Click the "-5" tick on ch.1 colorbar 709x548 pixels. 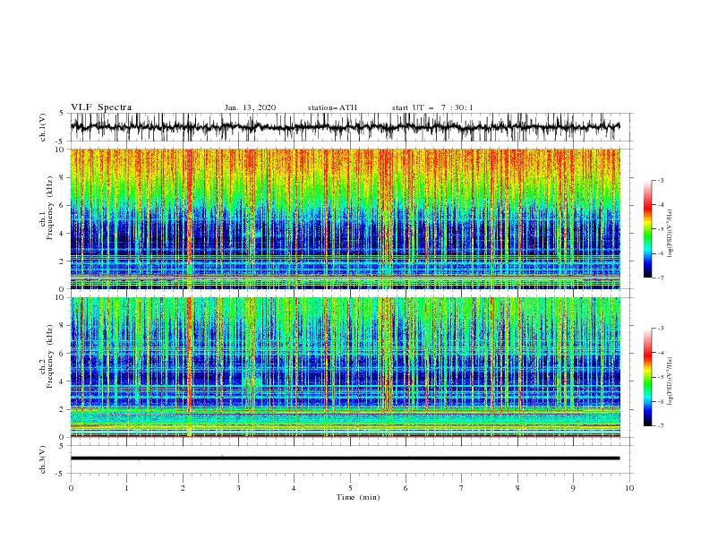[661, 229]
